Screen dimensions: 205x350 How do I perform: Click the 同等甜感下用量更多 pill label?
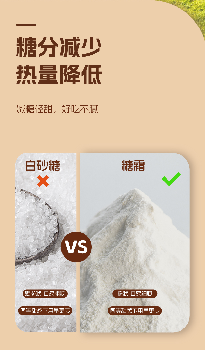(45, 311)
